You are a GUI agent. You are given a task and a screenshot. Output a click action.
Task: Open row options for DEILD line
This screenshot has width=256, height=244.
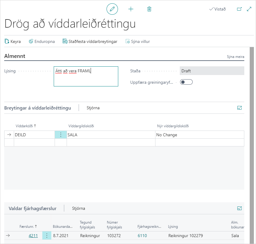(x=61, y=135)
